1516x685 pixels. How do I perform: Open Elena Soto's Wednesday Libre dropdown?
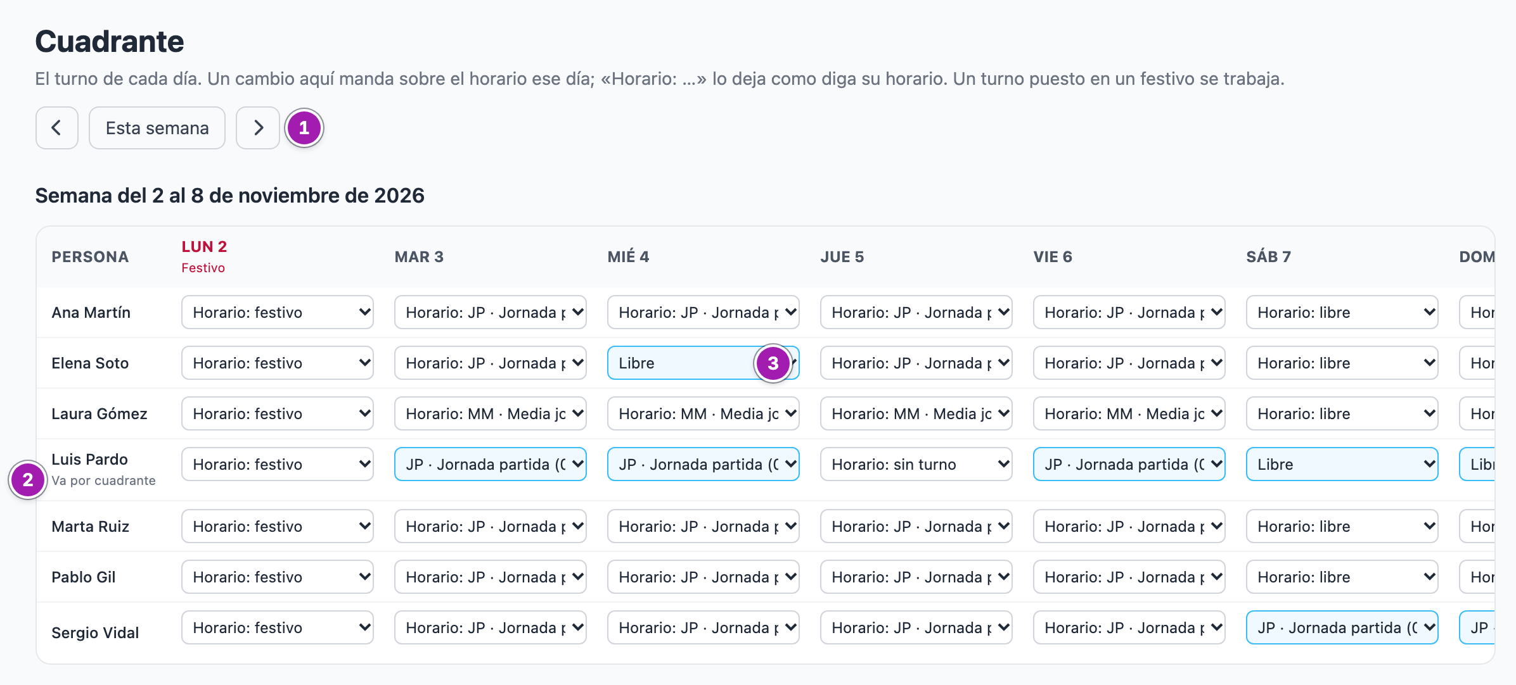[x=703, y=363]
